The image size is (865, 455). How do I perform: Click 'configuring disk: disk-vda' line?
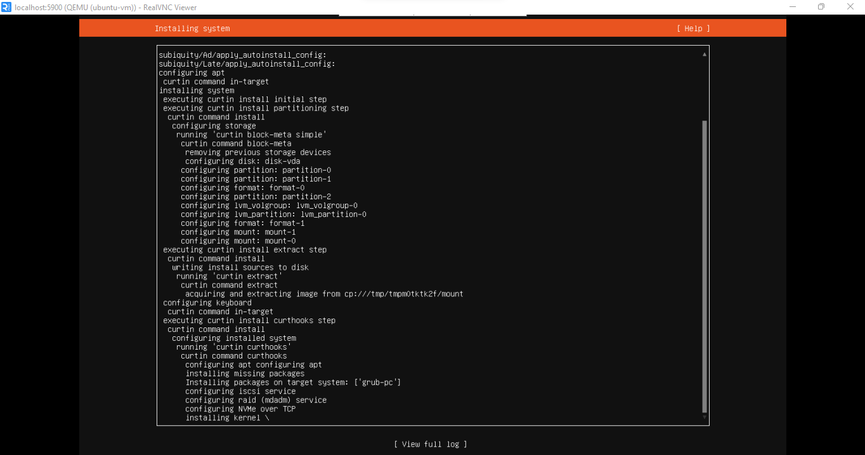pyautogui.click(x=242, y=162)
